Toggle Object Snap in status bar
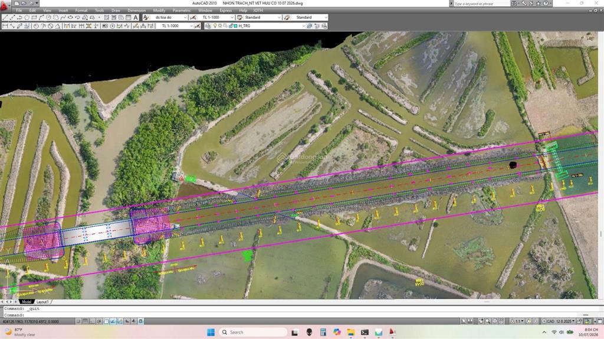 coord(106,321)
